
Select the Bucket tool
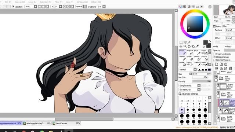(182, 64)
